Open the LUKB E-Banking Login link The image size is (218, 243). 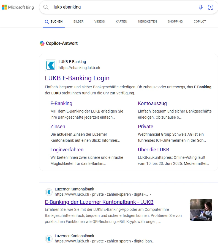coord(77,78)
